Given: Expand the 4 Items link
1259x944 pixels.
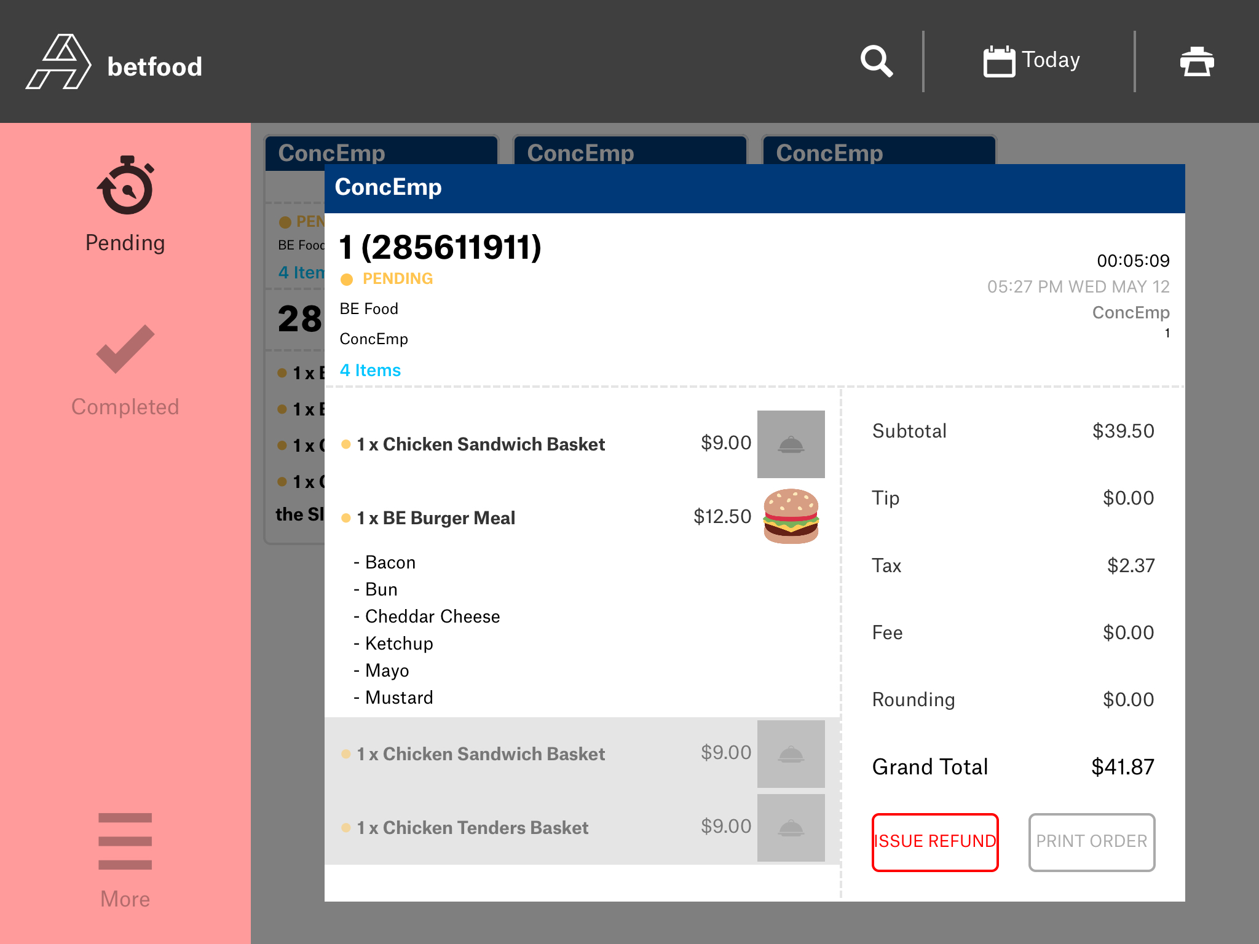Looking at the screenshot, I should [x=370, y=370].
